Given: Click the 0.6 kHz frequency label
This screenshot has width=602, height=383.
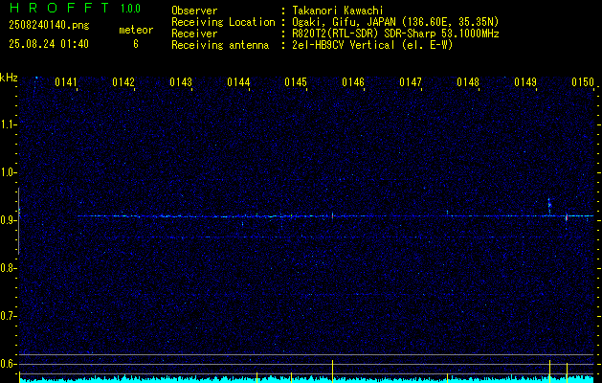Looking at the screenshot, I should tap(7, 364).
